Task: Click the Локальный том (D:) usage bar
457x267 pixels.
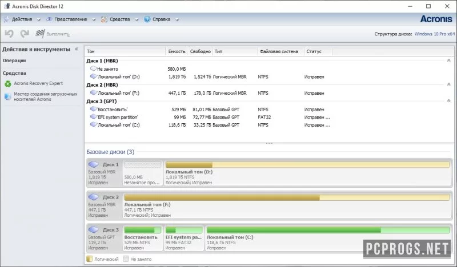Action: click(x=307, y=165)
